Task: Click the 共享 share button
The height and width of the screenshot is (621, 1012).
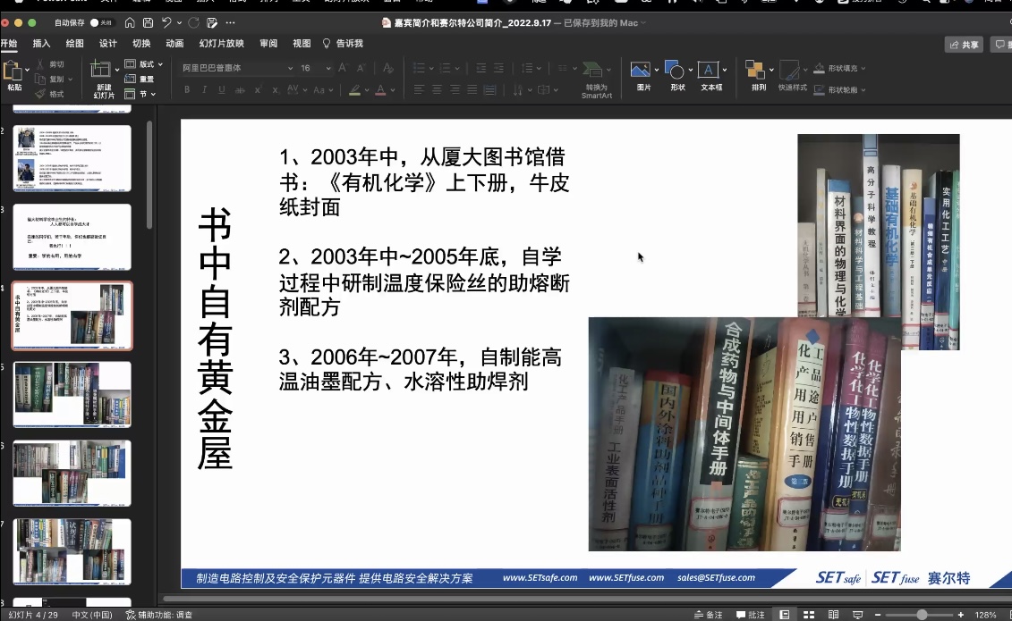Action: pyautogui.click(x=964, y=44)
